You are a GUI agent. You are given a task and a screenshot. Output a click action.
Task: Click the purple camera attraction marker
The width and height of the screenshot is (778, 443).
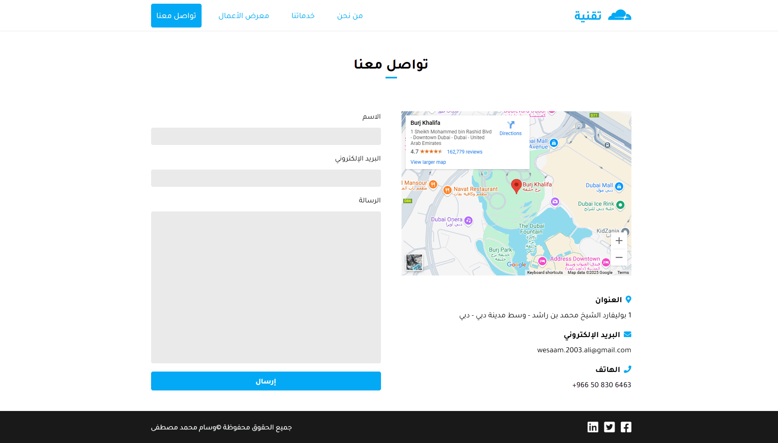[x=555, y=202]
